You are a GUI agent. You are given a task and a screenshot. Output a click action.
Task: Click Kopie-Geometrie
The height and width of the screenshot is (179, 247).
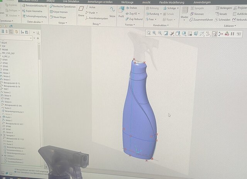coord(32,11)
